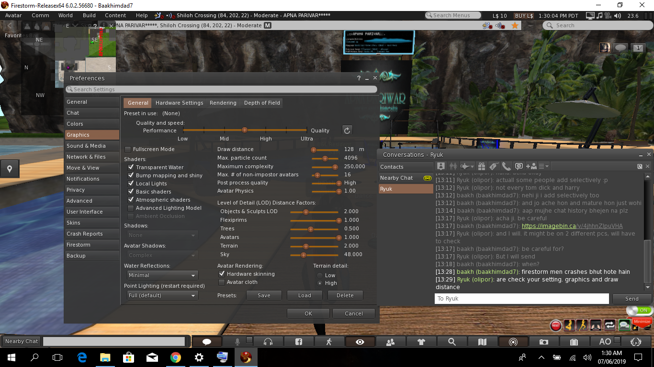This screenshot has width=654, height=367.
Task: Click the Firestorm phoenix logo icon
Action: coord(636,342)
